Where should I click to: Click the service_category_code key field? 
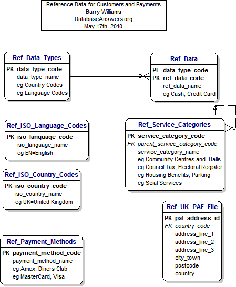pyautogui.click(x=171, y=136)
